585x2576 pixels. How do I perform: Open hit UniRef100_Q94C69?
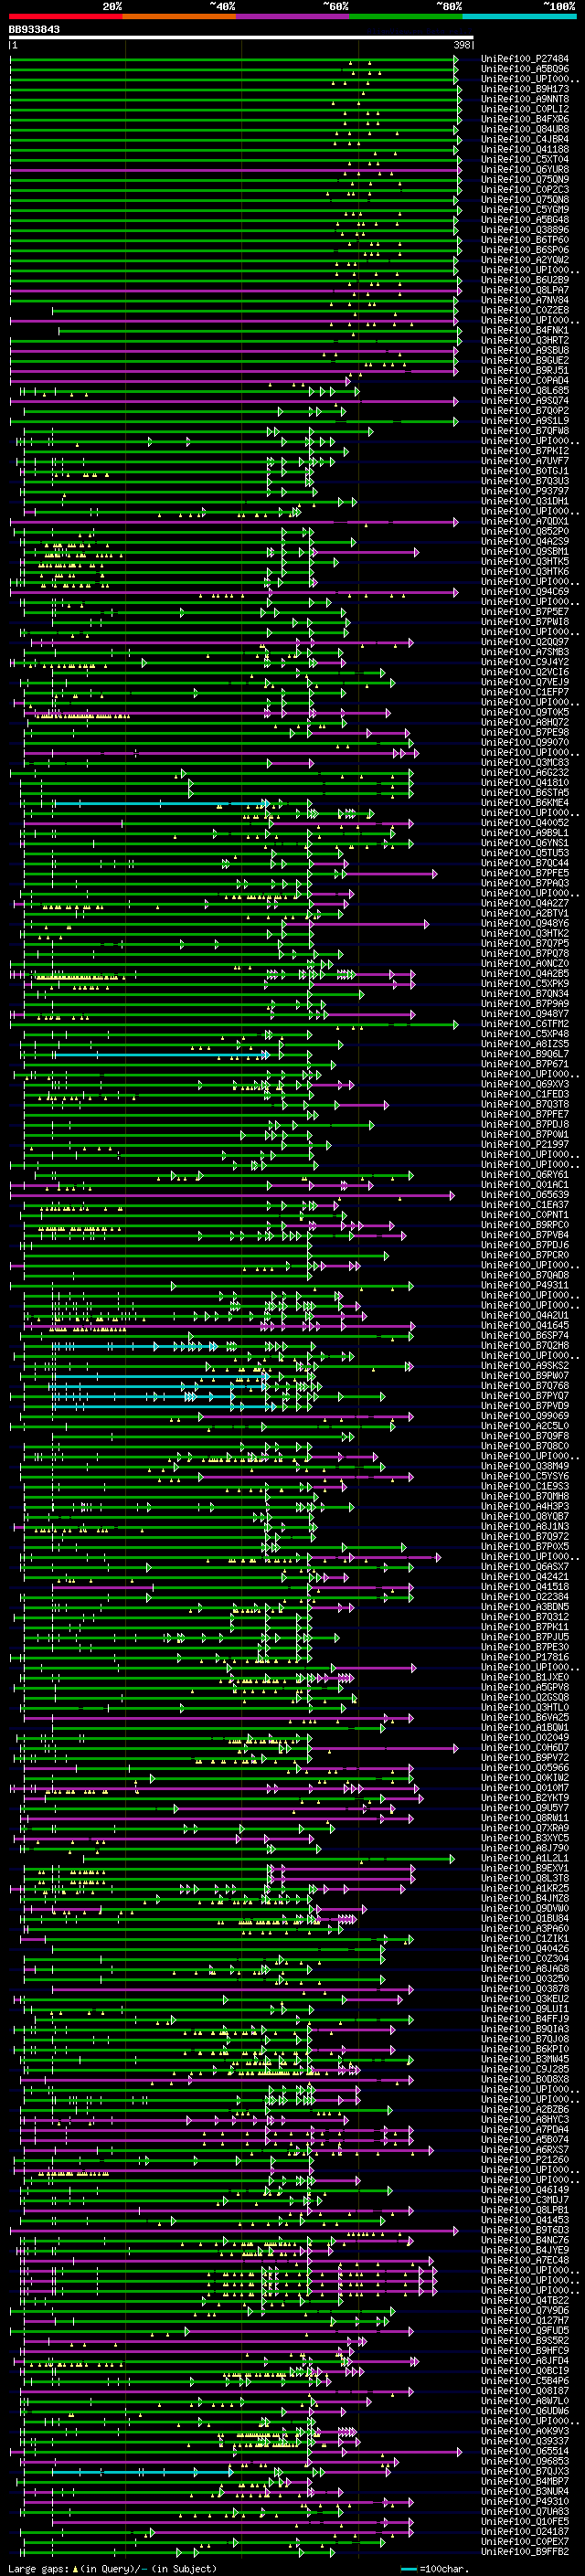coord(524,591)
